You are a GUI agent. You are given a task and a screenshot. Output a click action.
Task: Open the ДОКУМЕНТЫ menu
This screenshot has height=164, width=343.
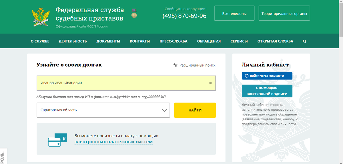[108, 41]
